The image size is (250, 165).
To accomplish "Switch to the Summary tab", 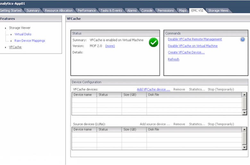I will [33, 11].
